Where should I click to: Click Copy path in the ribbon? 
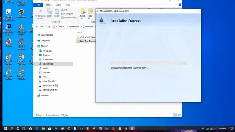67,14
